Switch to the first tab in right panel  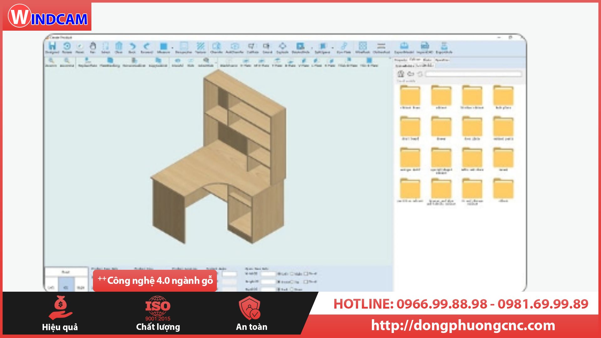pyautogui.click(x=400, y=60)
